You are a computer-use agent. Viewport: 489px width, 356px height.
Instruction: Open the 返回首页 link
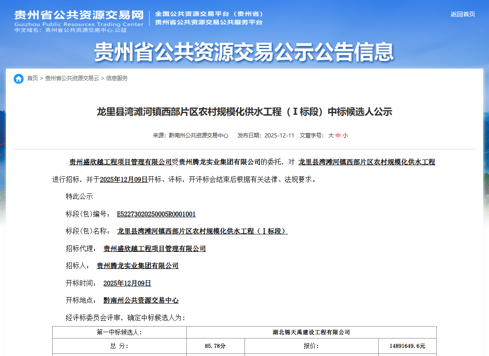point(462,14)
